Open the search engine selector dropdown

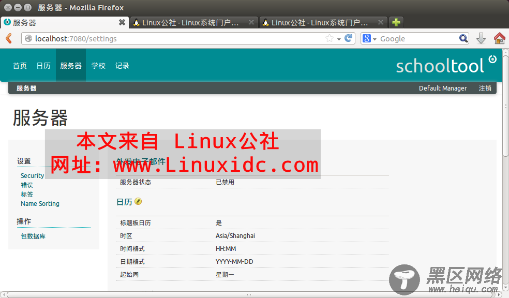click(x=369, y=39)
